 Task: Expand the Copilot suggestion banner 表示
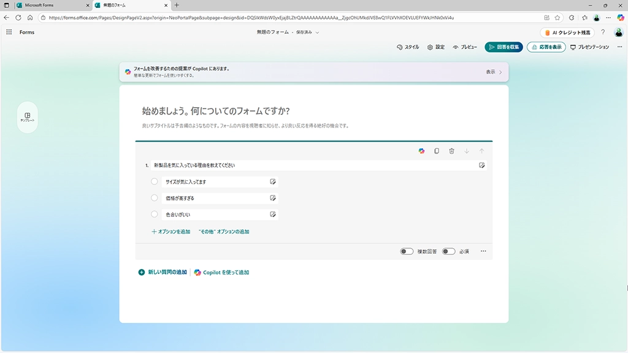click(494, 72)
